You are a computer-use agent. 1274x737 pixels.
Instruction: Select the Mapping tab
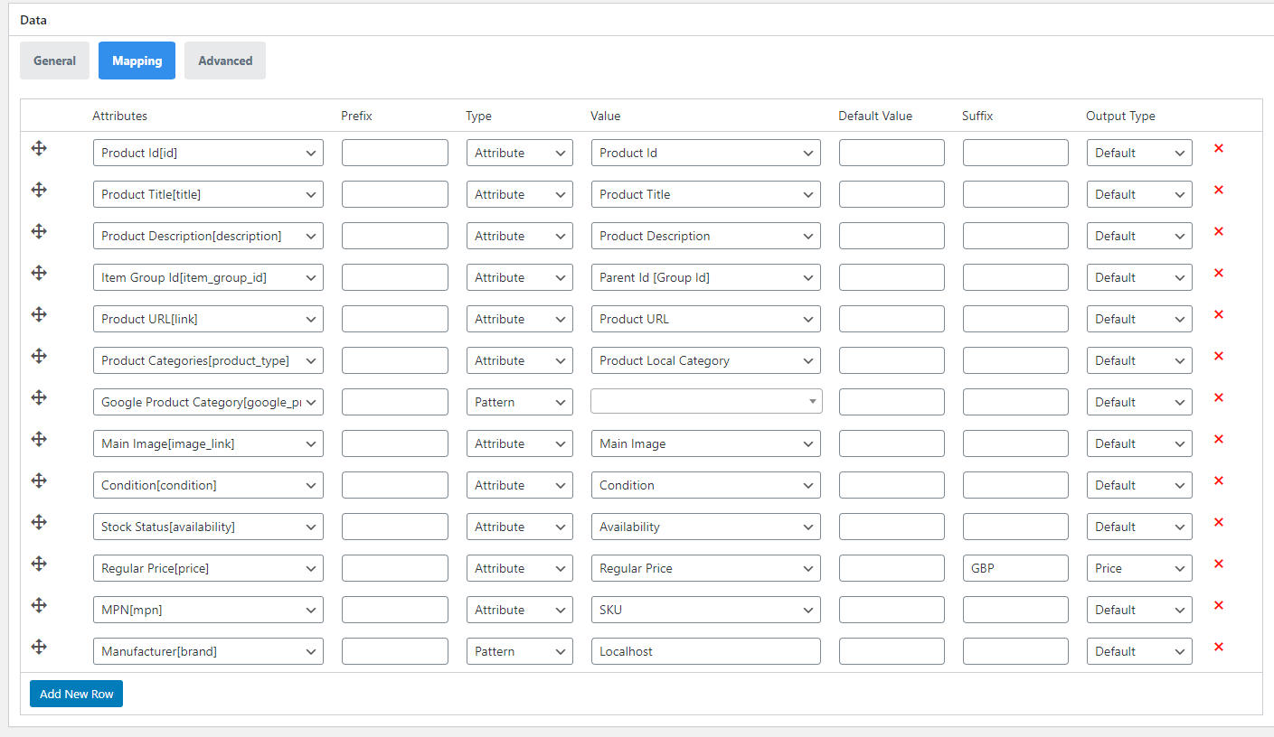(137, 61)
